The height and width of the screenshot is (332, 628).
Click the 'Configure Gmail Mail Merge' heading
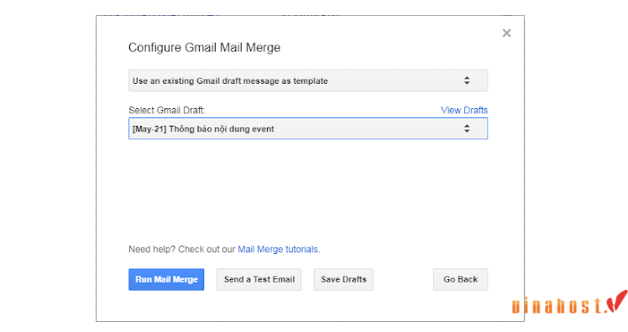click(204, 48)
